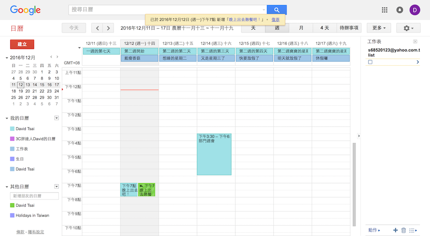Open the settings gear dropdown

408,28
